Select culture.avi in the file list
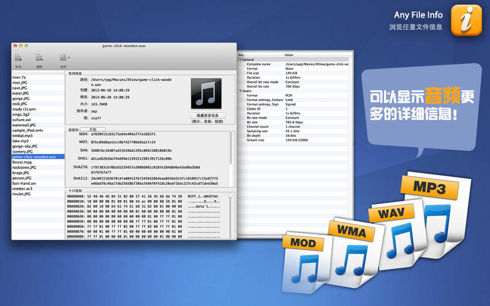This screenshot has height=306, width=490. point(38,119)
